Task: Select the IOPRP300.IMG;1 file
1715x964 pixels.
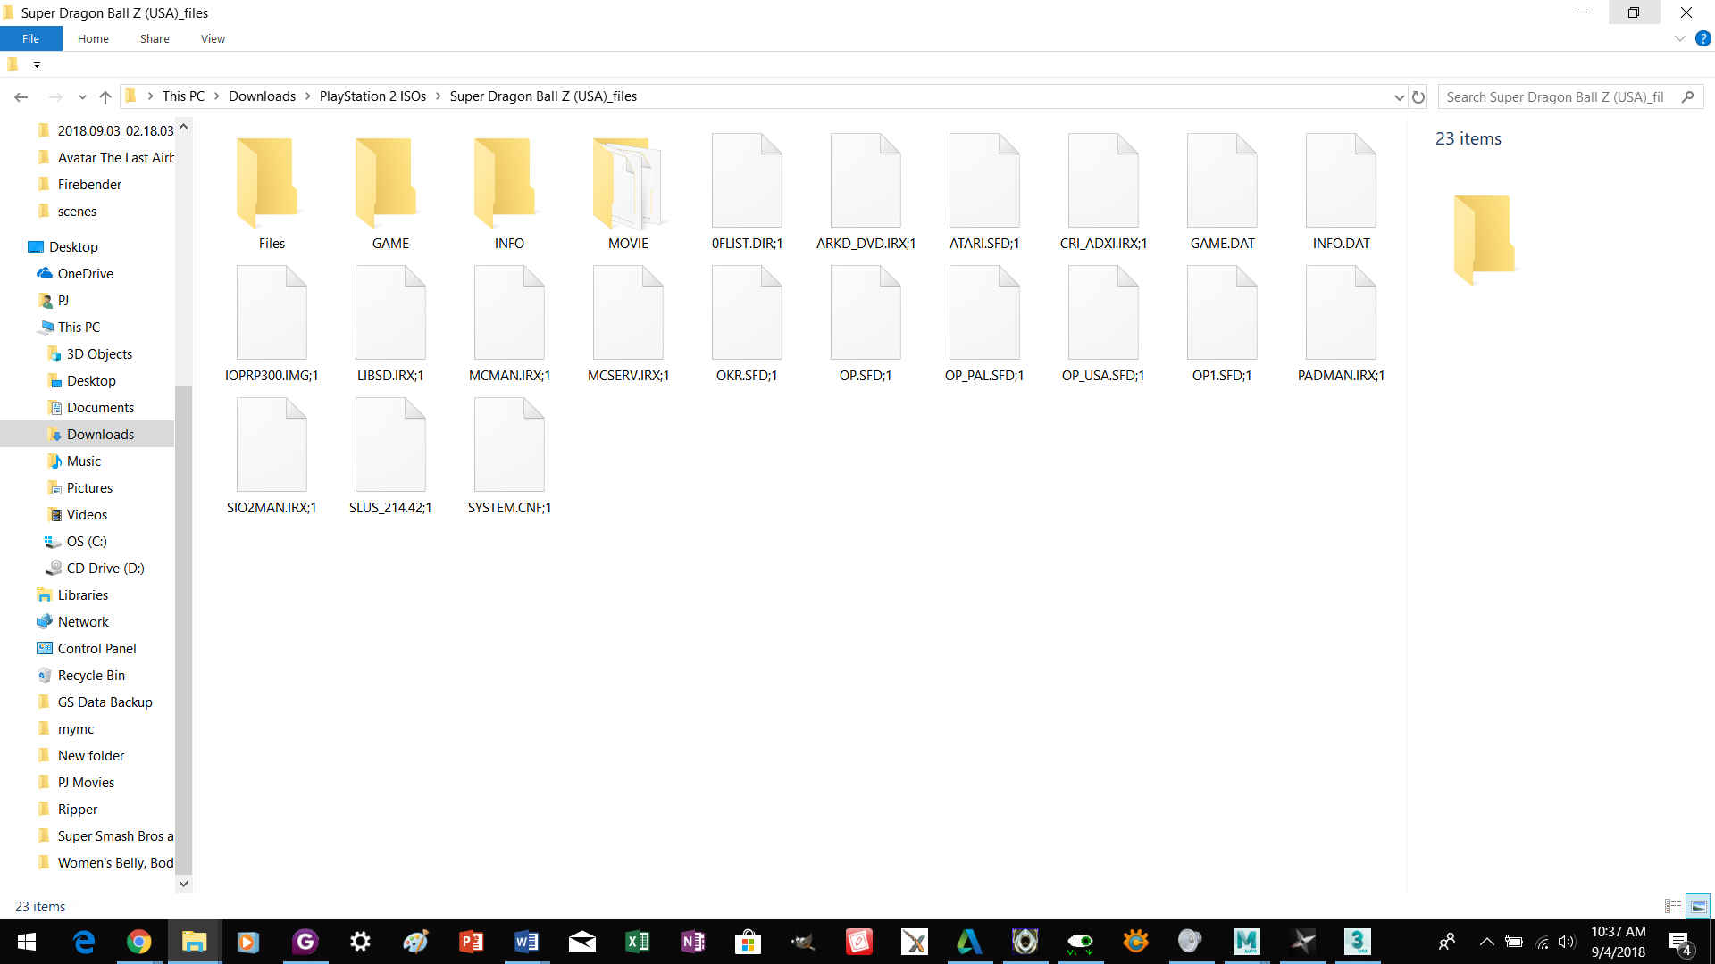Action: (x=272, y=324)
